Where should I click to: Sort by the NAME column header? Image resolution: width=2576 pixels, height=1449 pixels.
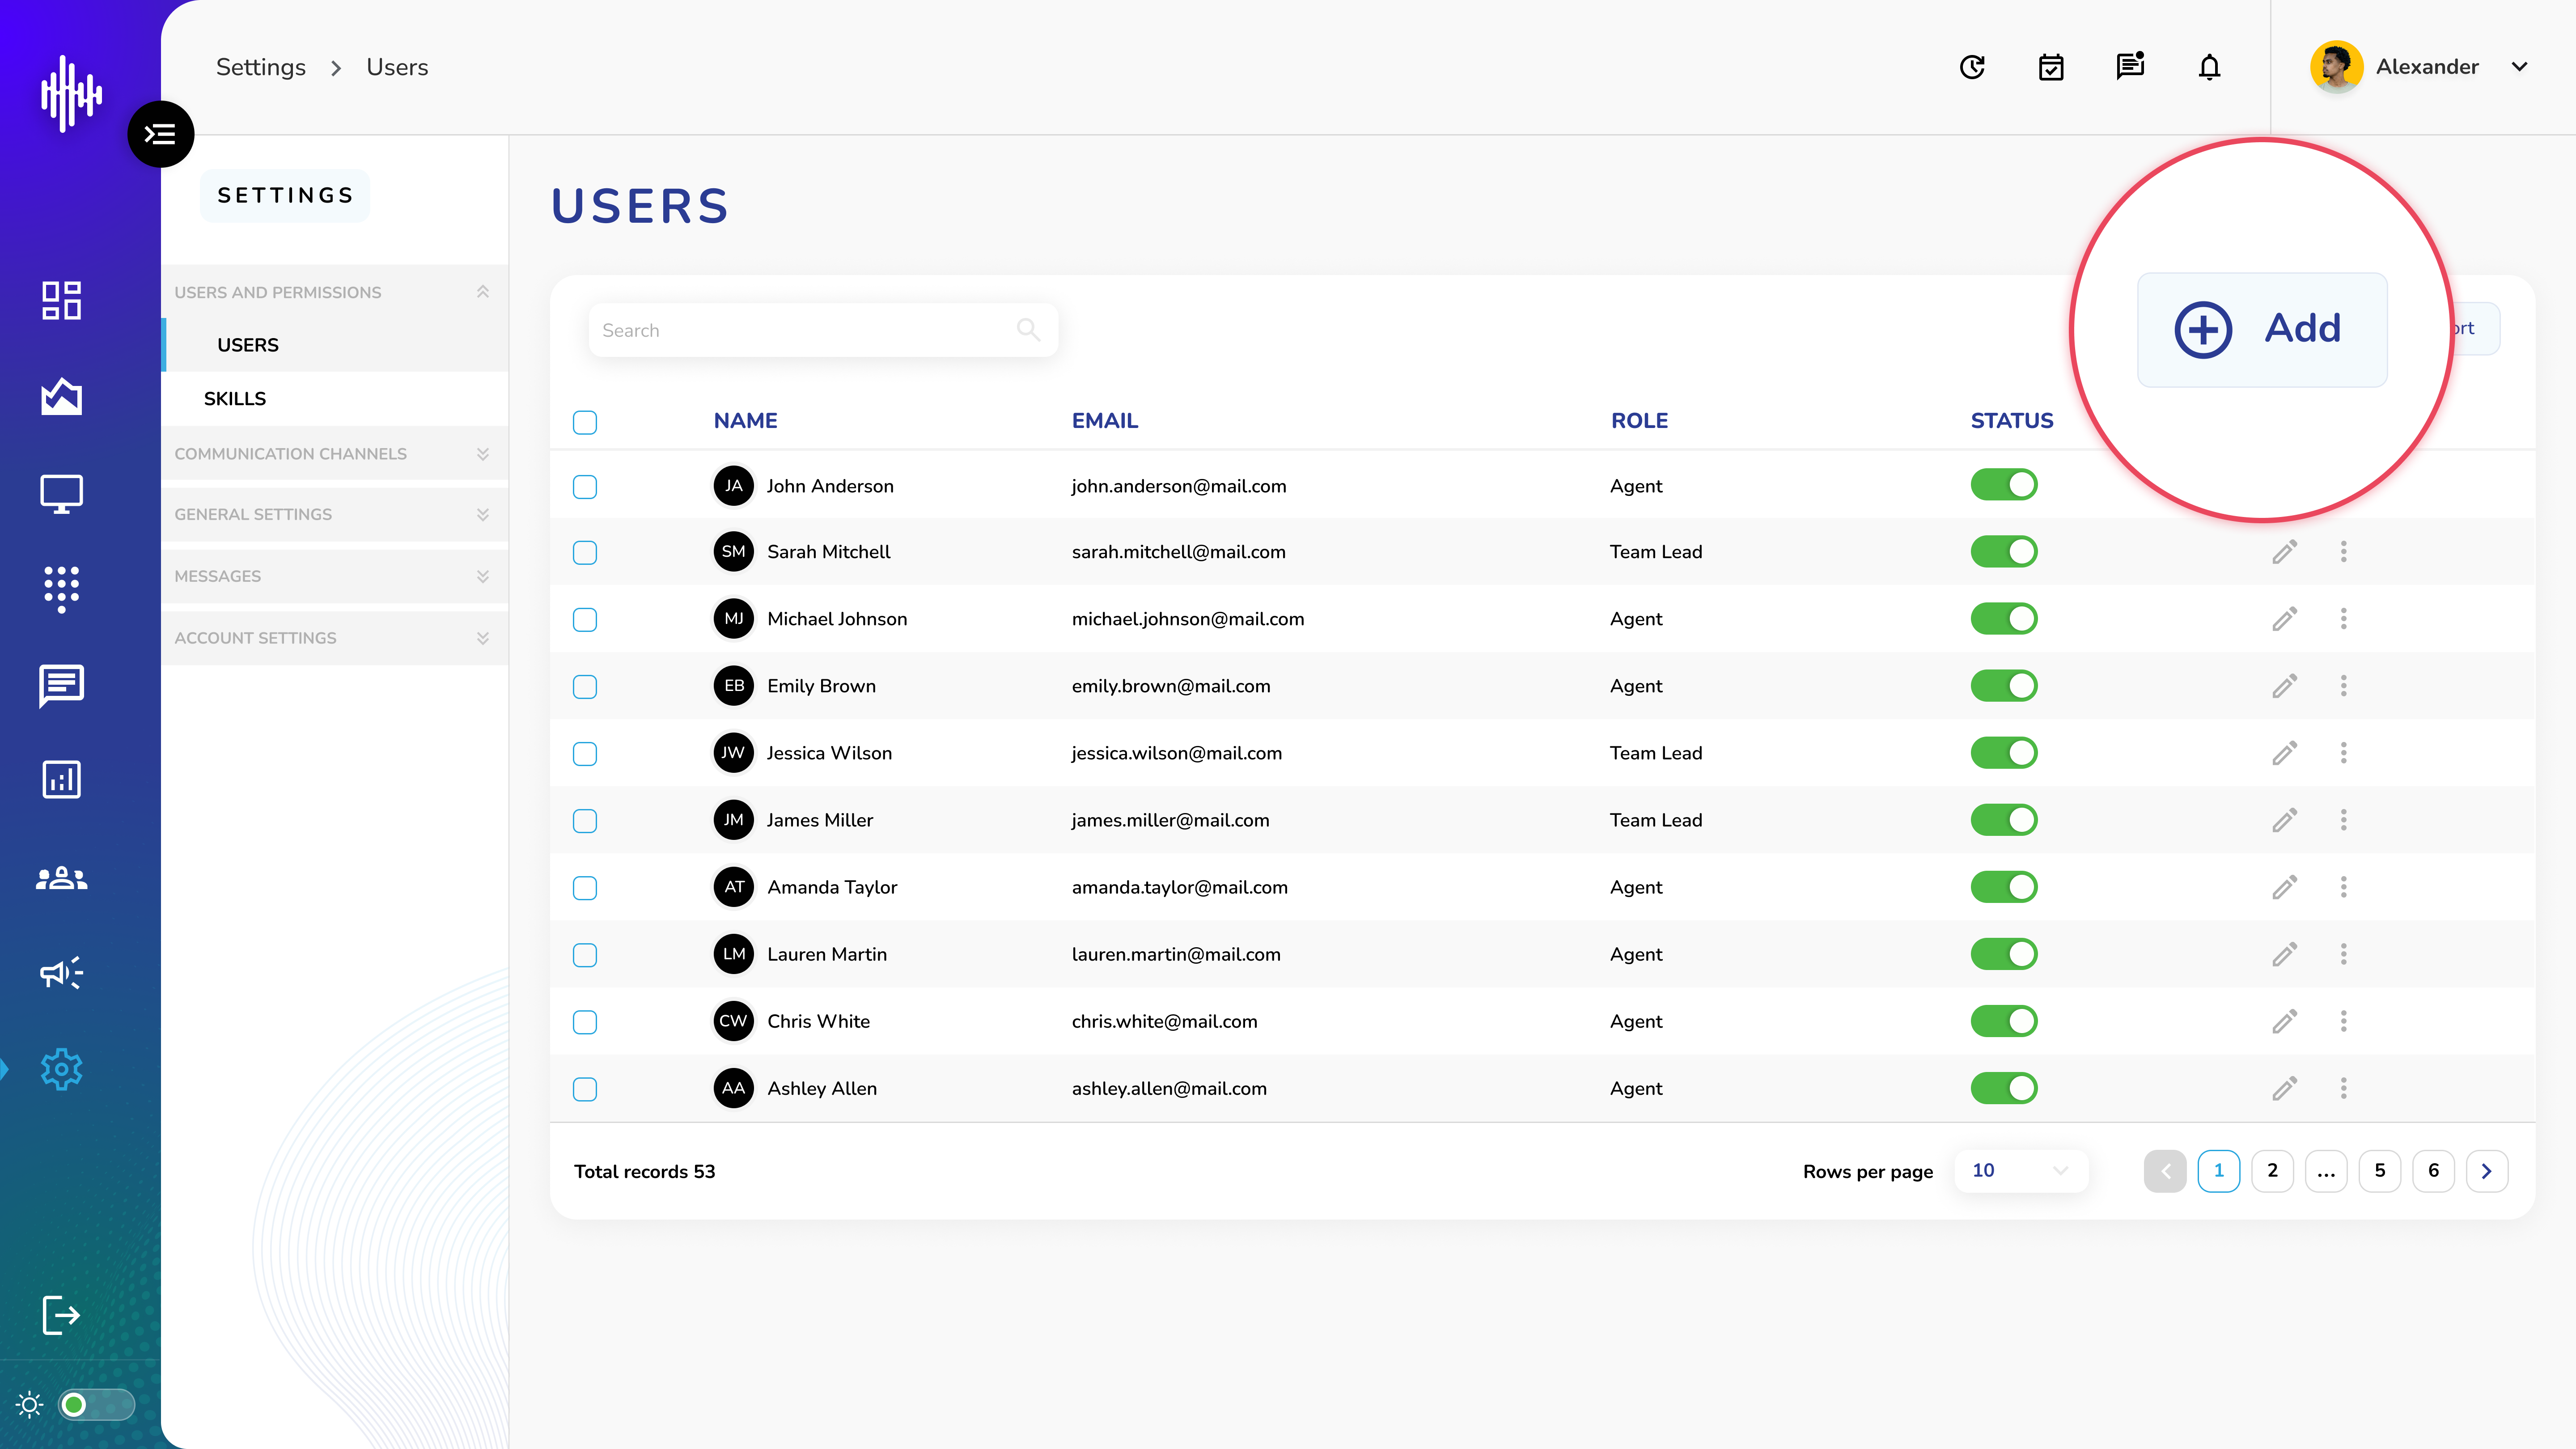click(745, 421)
